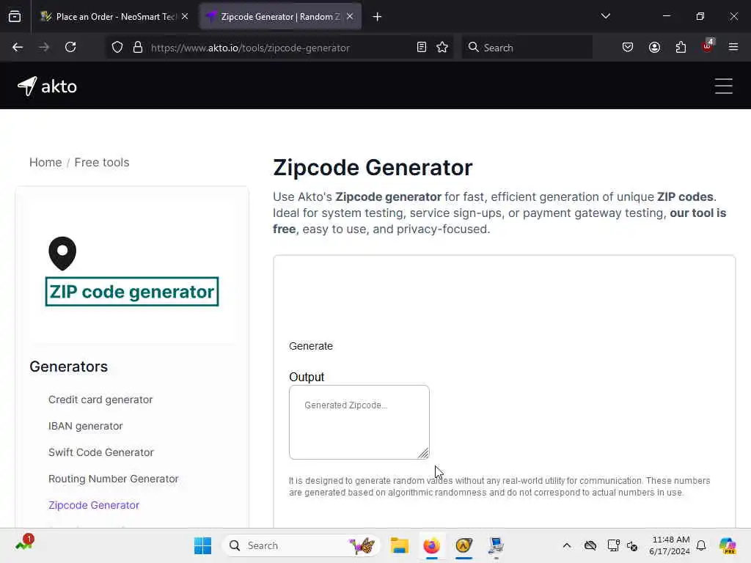Bookmark this page with star
Image resolution: width=751 pixels, height=563 pixels.
(x=442, y=48)
